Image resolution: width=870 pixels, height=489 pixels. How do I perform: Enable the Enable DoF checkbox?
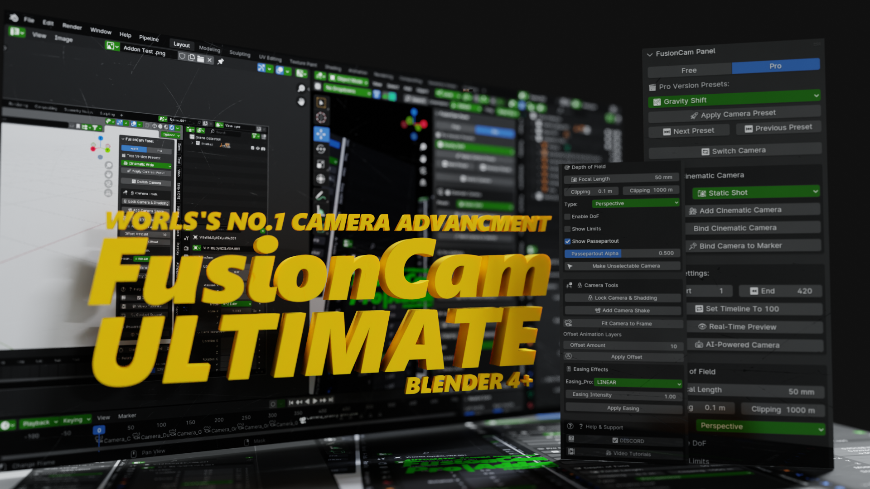tap(567, 217)
